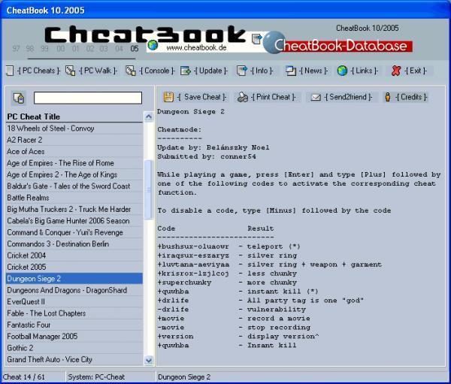
Task: Click the Credits person icon
Action: [x=388, y=97]
